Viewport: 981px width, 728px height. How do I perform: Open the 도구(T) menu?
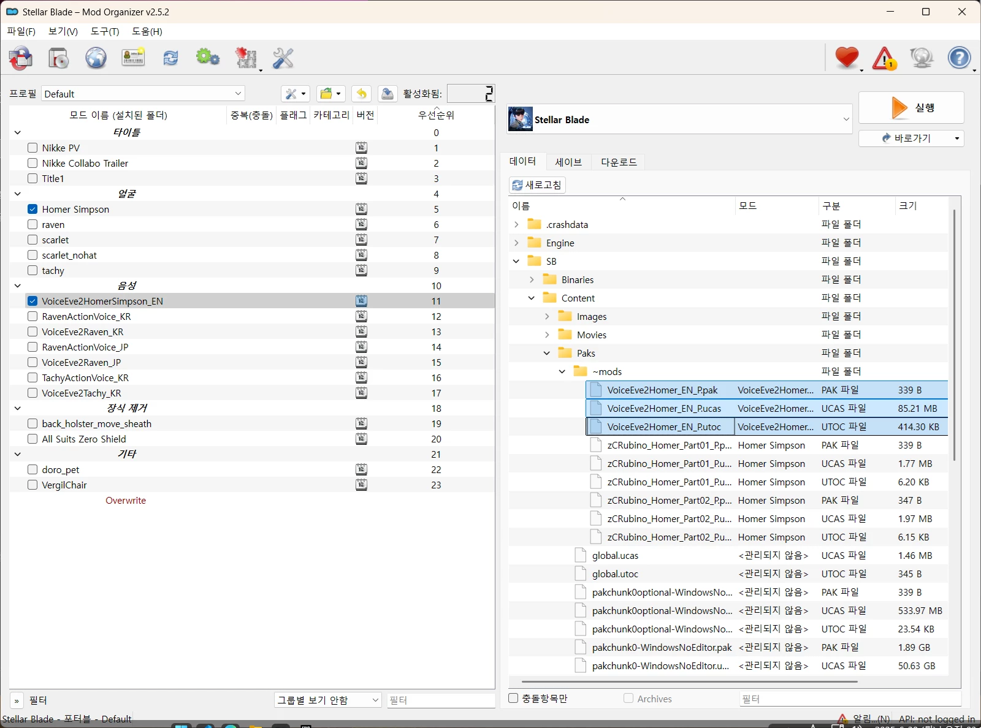[x=105, y=31]
